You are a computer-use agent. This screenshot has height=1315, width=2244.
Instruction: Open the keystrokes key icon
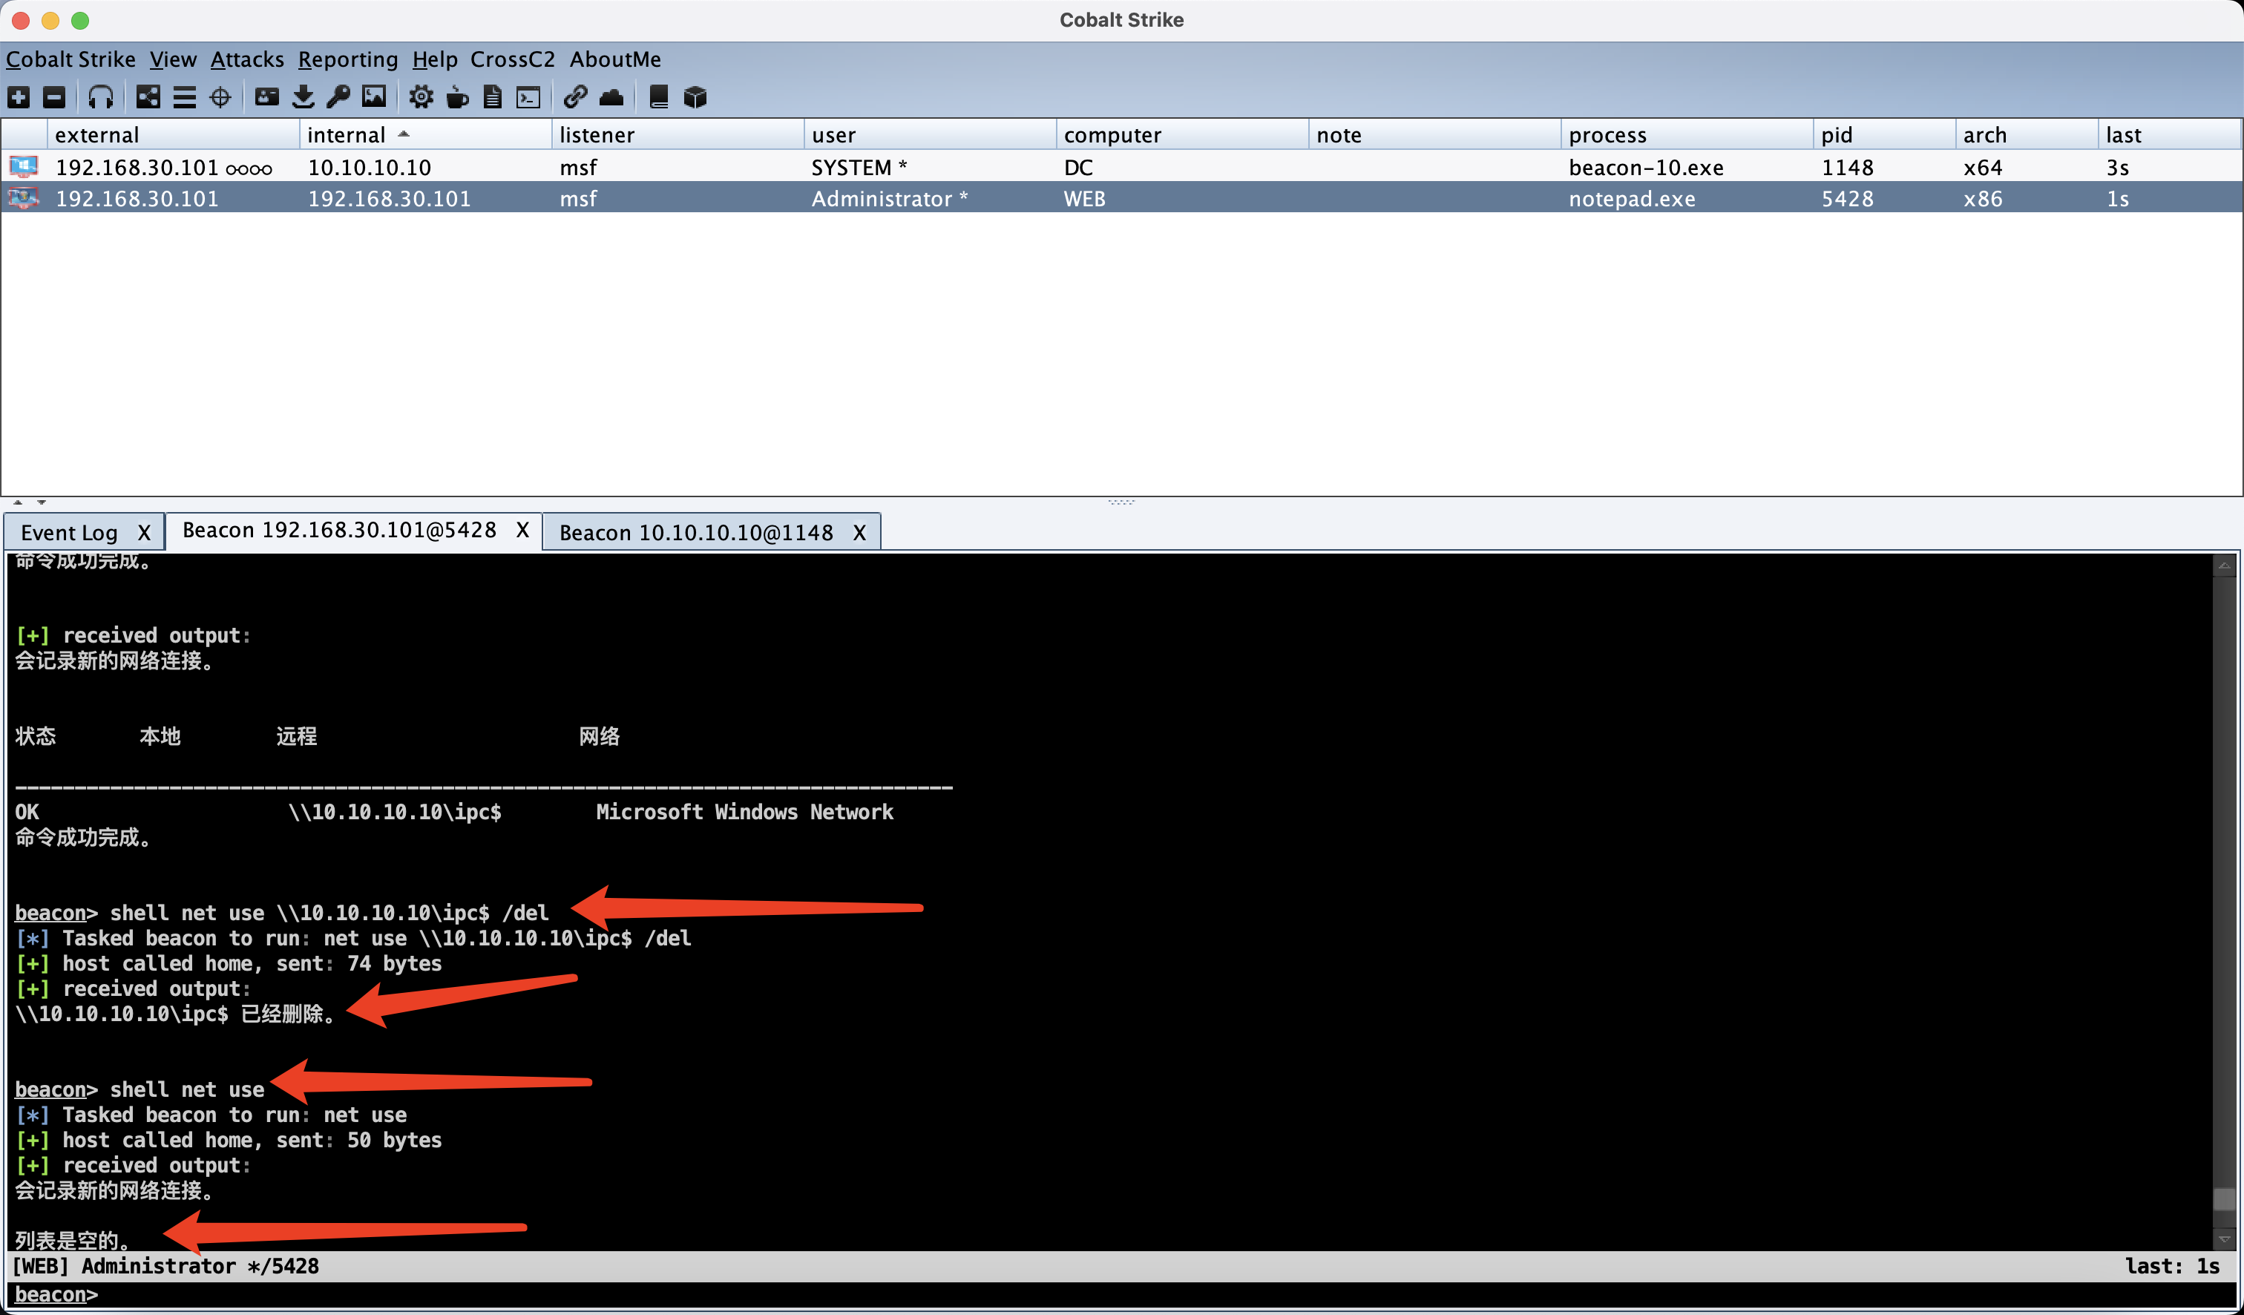click(338, 97)
